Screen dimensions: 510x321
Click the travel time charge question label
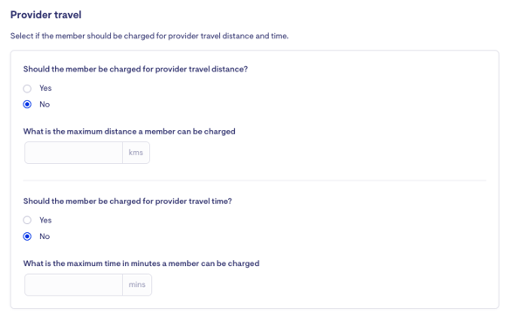click(x=127, y=201)
